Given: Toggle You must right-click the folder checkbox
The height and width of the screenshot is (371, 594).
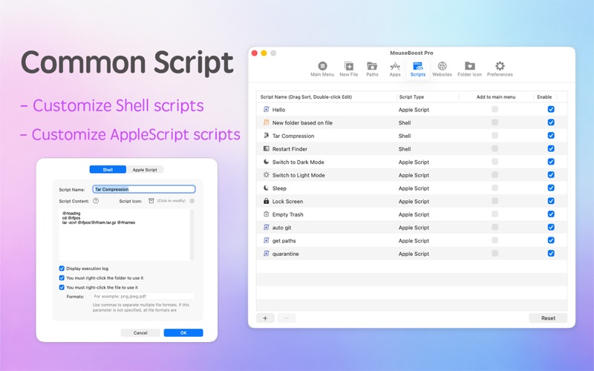Looking at the screenshot, I should [x=62, y=278].
